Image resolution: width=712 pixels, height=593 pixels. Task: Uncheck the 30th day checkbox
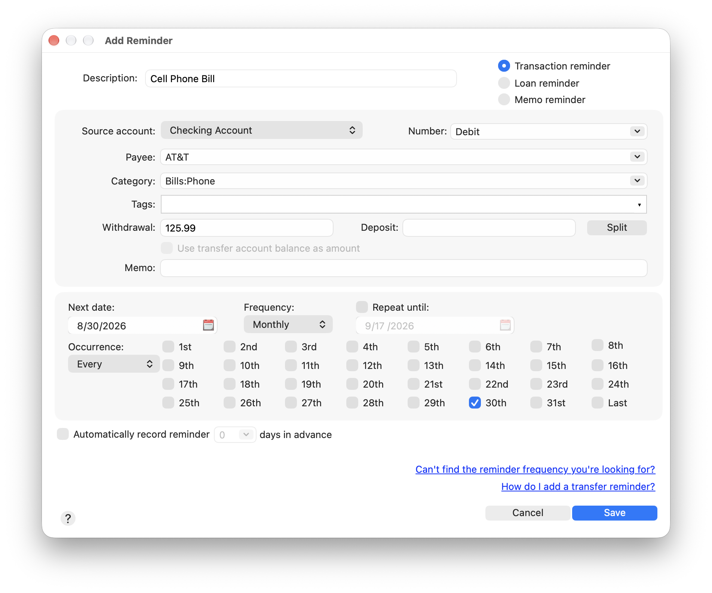(x=475, y=403)
